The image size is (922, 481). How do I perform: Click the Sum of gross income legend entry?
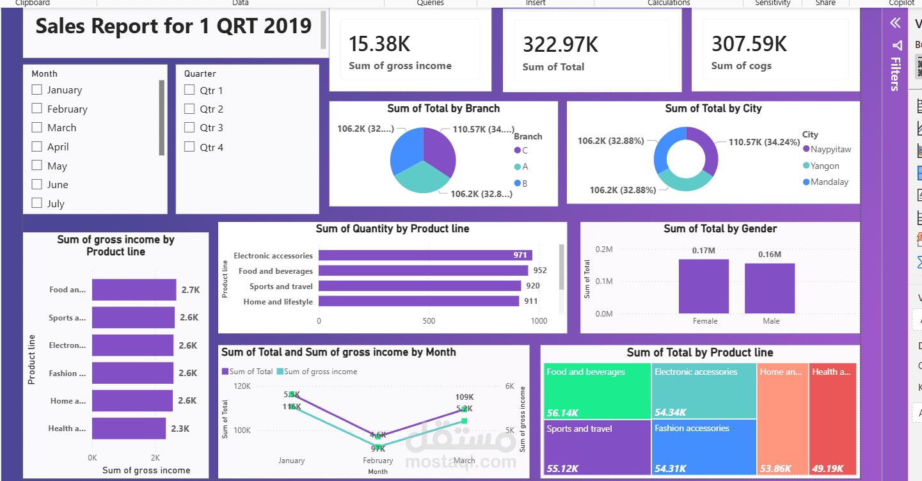point(317,372)
